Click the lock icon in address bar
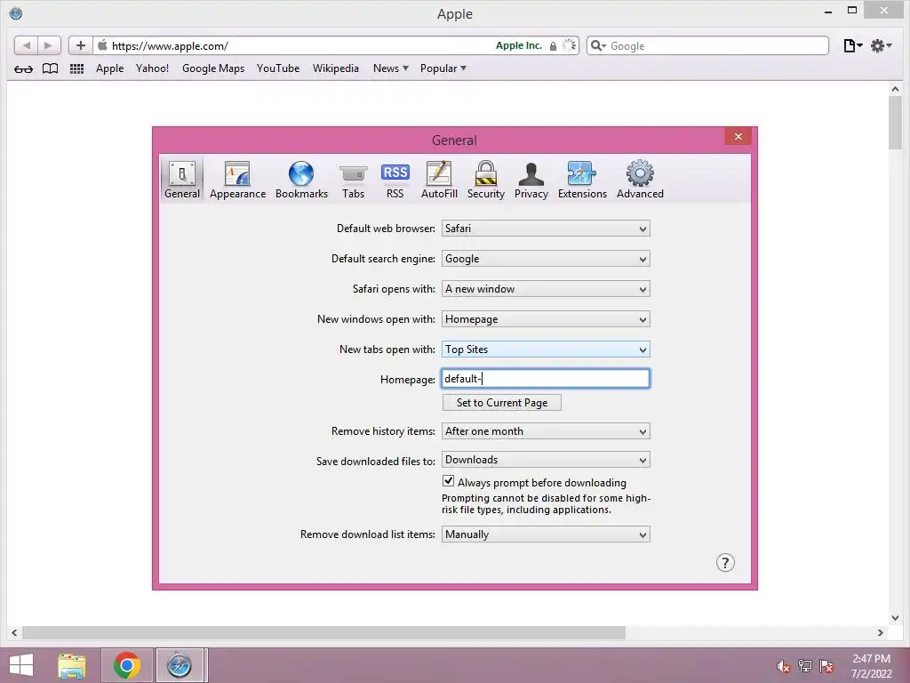Screen dimensions: 910x683 click(553, 46)
